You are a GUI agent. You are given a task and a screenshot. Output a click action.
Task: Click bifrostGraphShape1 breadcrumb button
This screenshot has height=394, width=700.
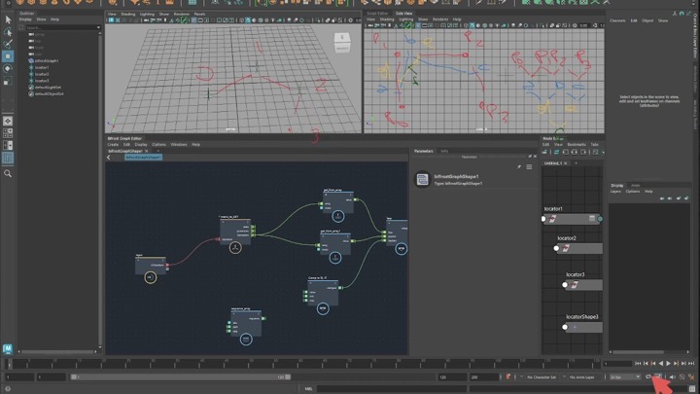click(143, 158)
